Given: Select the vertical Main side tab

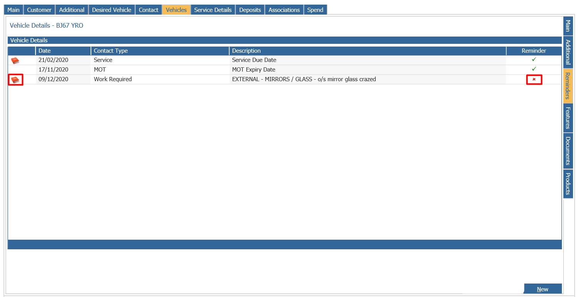Looking at the screenshot, I should pyautogui.click(x=568, y=26).
